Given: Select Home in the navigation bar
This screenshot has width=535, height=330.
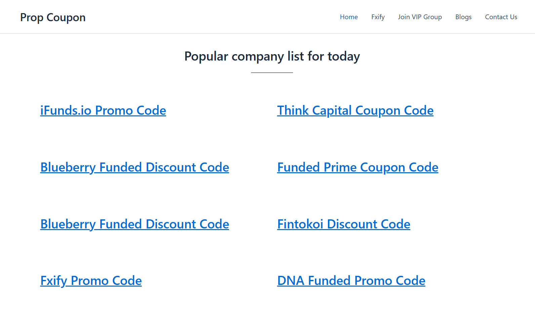Looking at the screenshot, I should point(348,17).
